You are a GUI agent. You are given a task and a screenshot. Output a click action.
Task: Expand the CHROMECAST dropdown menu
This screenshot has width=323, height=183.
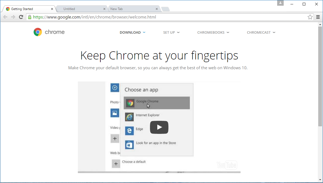261,32
